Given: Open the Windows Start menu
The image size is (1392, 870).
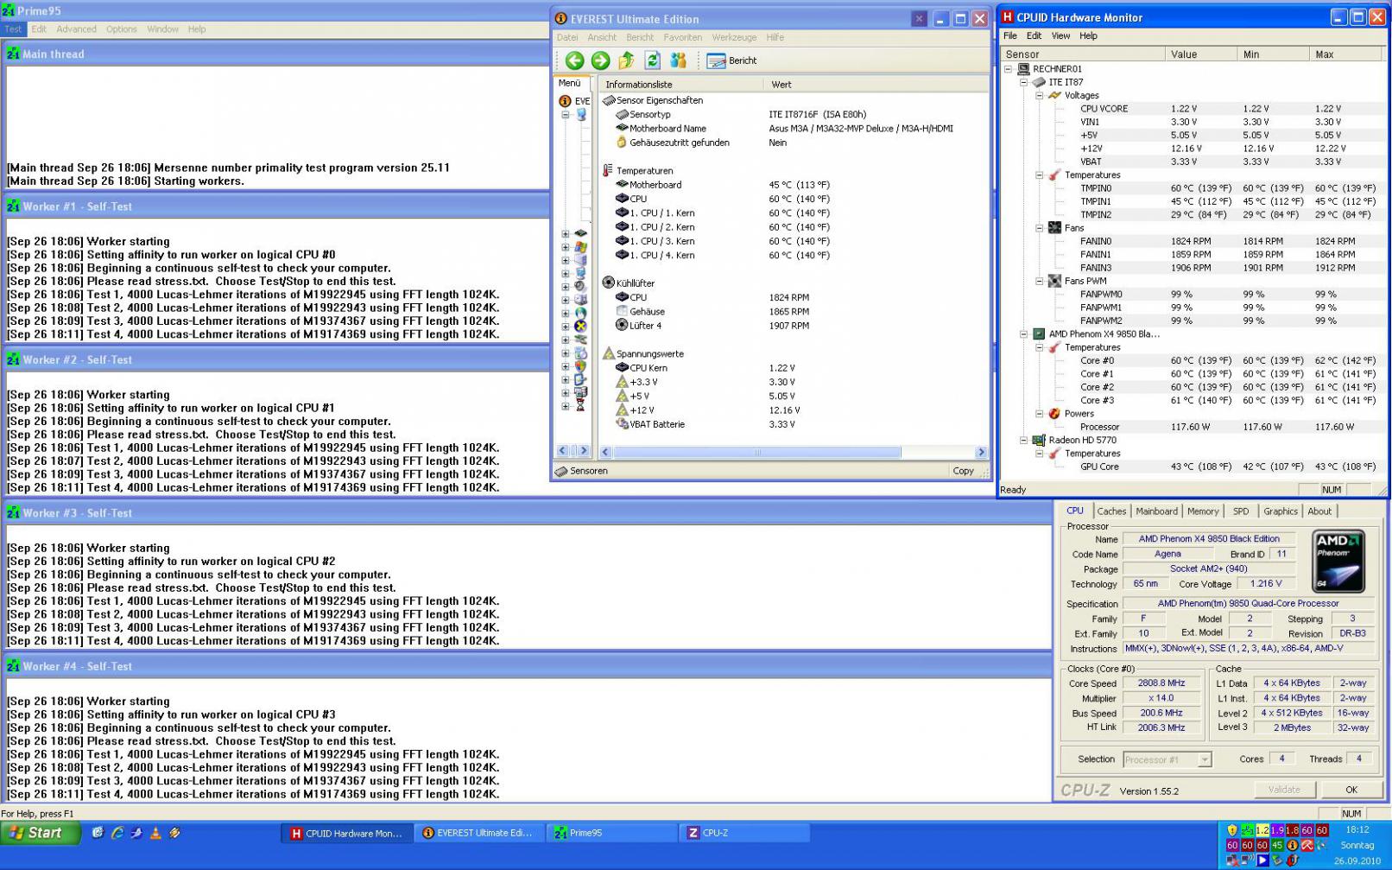Looking at the screenshot, I should click(41, 833).
